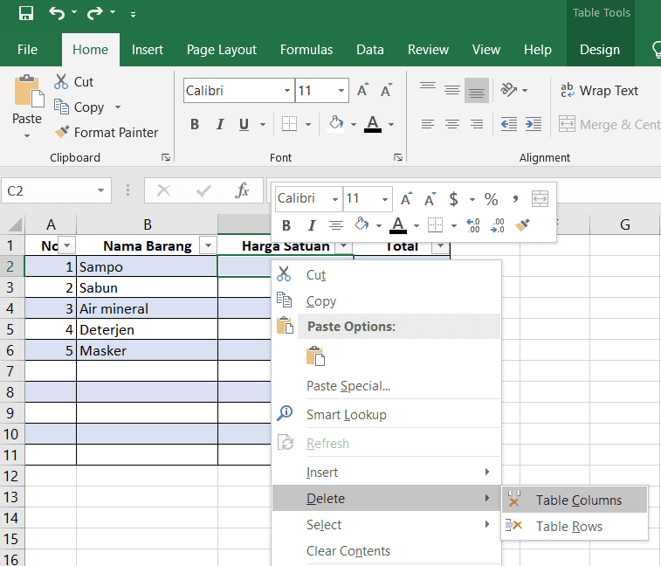Open Harga Satuan filter dropdown
The width and height of the screenshot is (661, 566).
click(343, 245)
